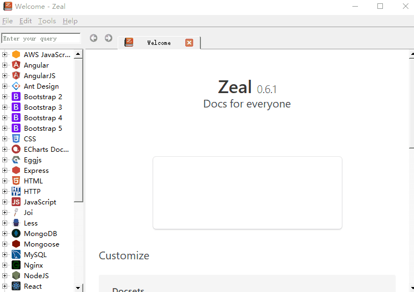Screen dimensions: 414x292
Task: Click the CSS docset icon
Action: (x=16, y=139)
